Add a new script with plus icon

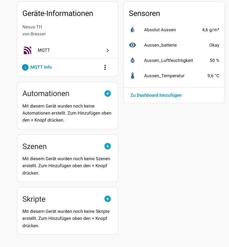pos(108,199)
